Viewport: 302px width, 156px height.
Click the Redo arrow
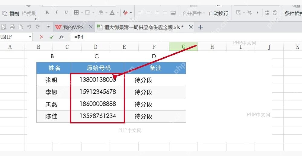pyautogui.click(x=38, y=27)
